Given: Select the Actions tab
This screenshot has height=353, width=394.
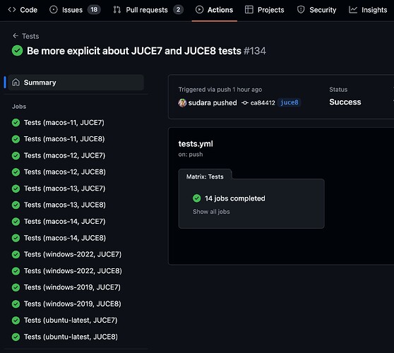Looking at the screenshot, I should [215, 10].
